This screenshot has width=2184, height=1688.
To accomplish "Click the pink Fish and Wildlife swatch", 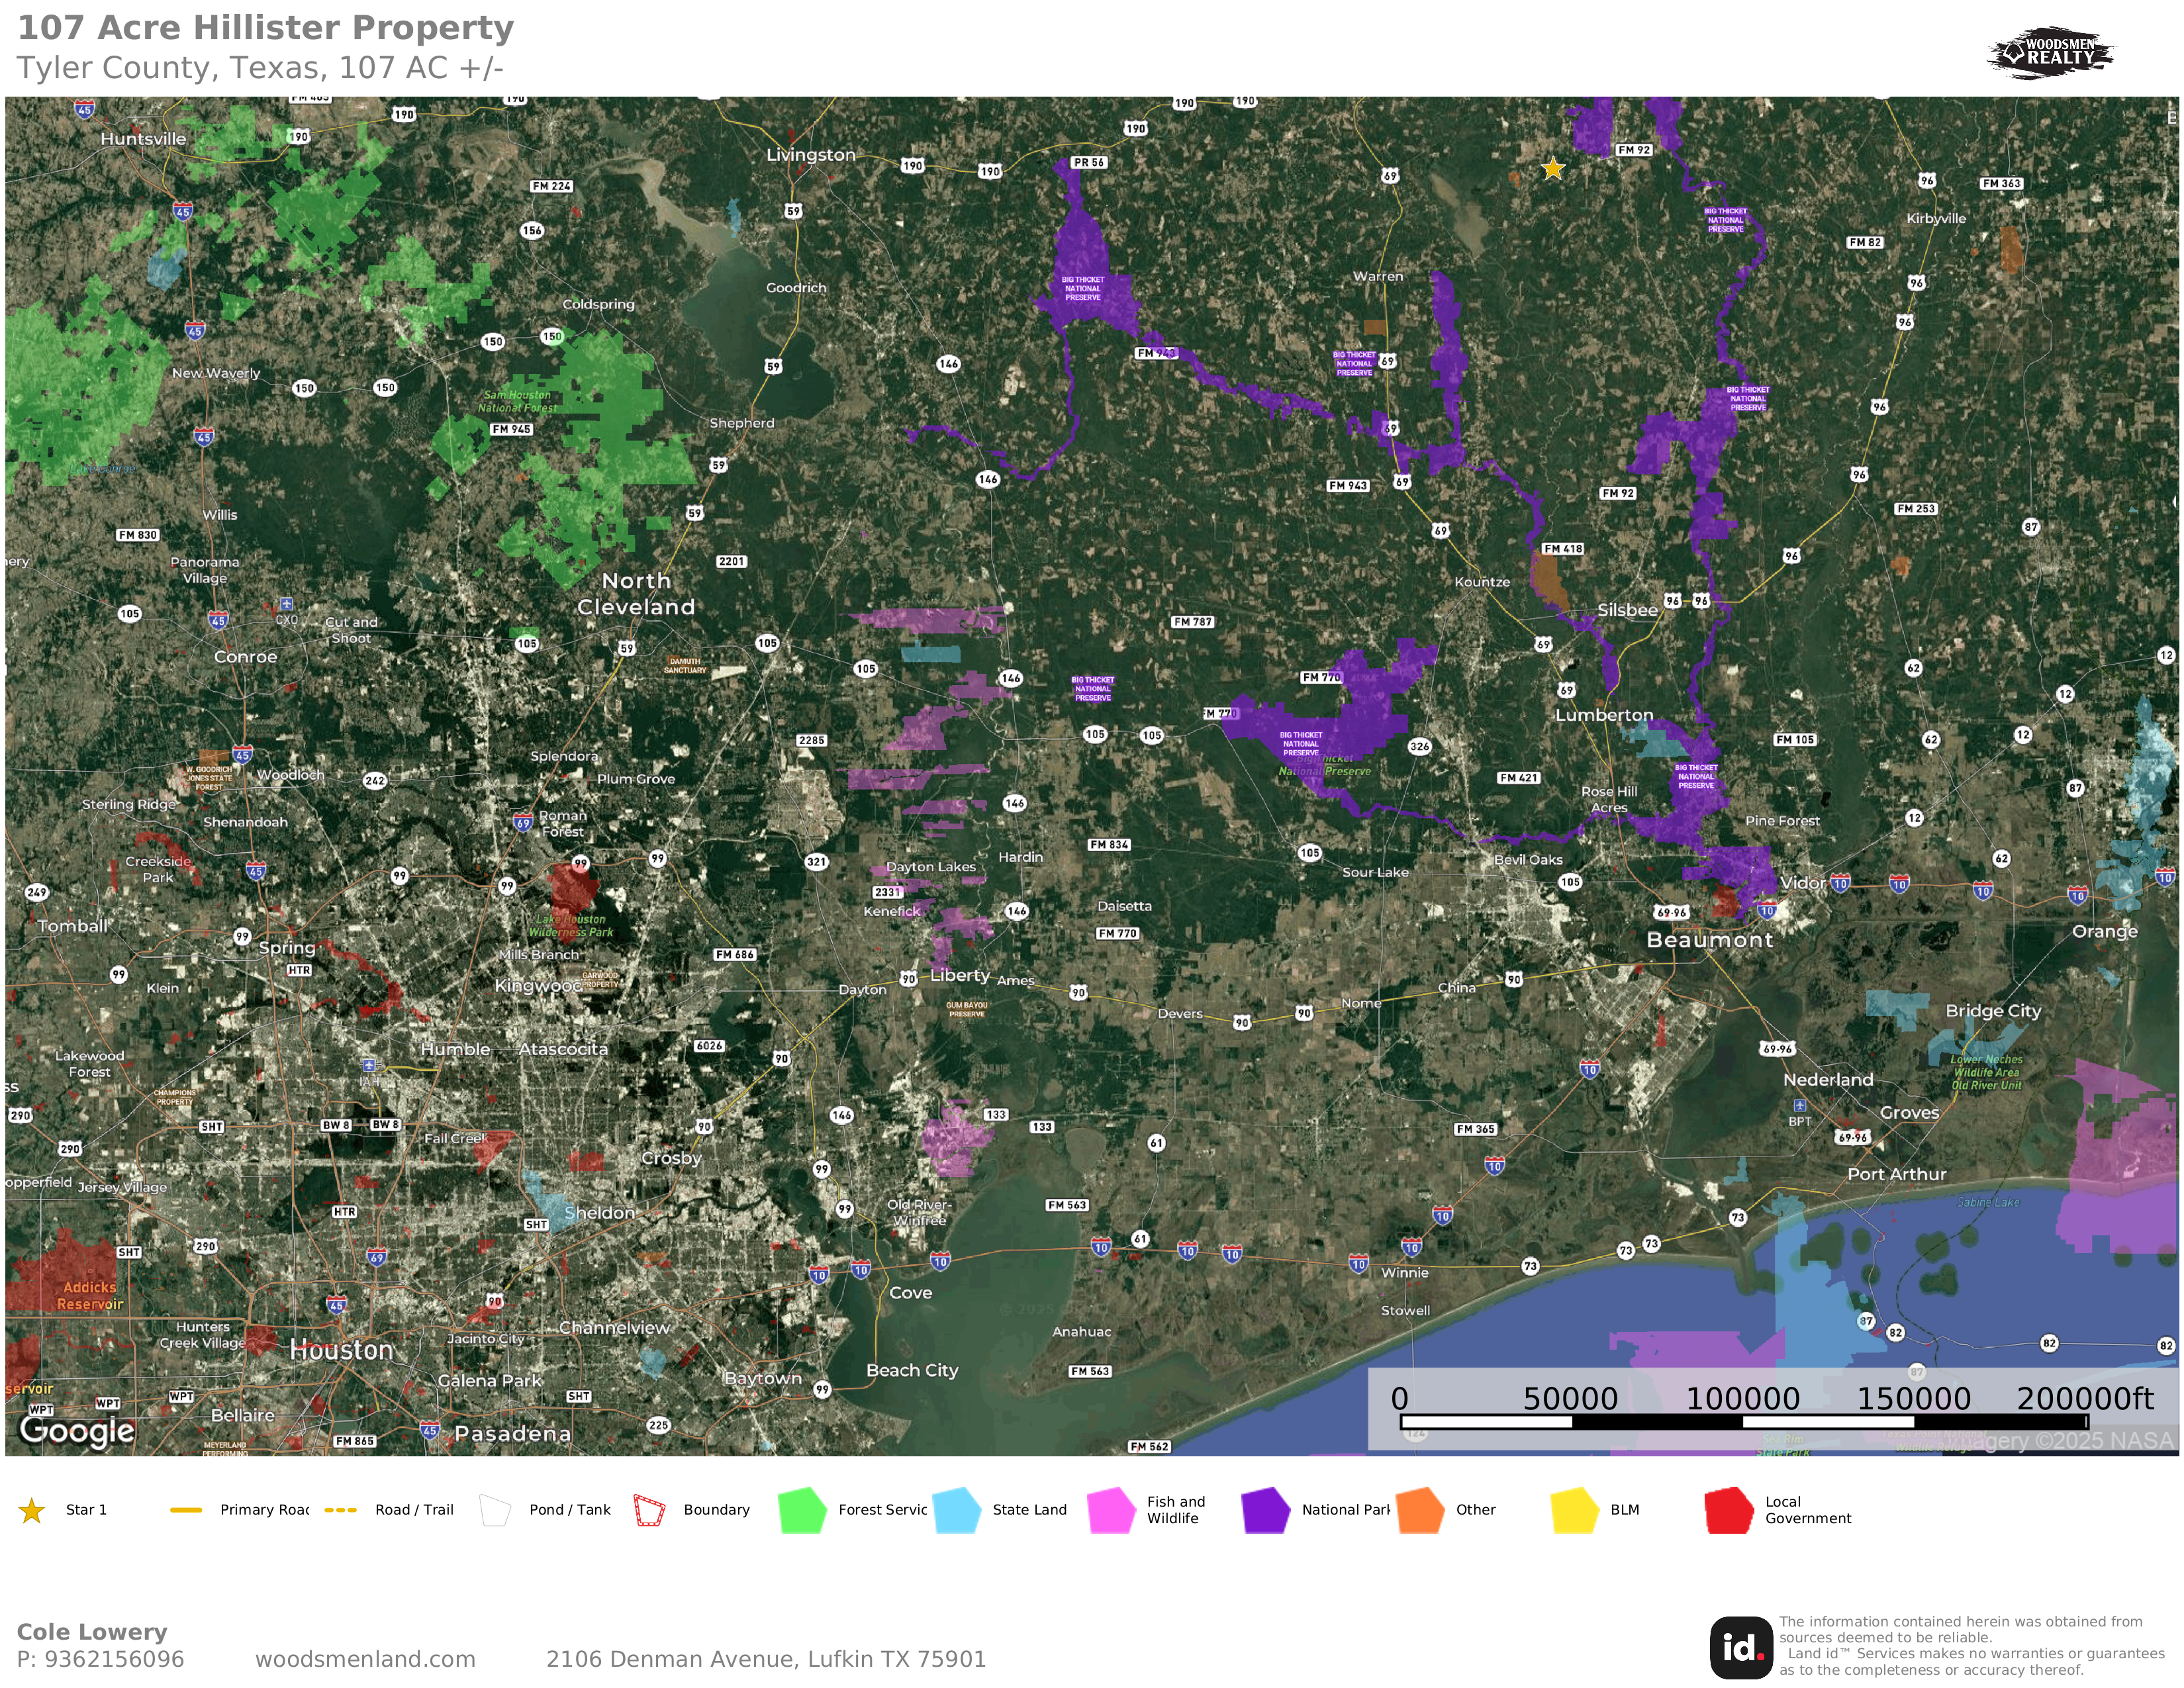I will point(1111,1510).
